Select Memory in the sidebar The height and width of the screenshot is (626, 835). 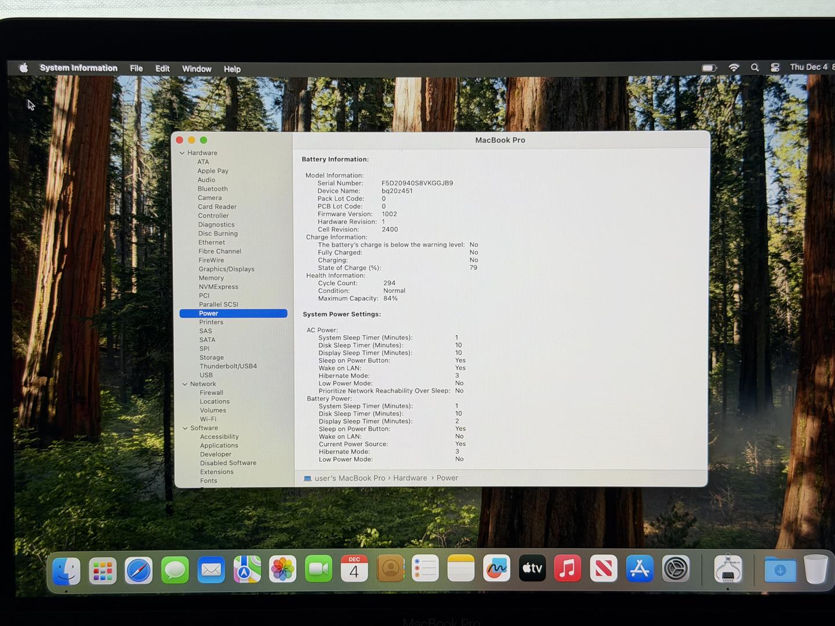tap(211, 278)
